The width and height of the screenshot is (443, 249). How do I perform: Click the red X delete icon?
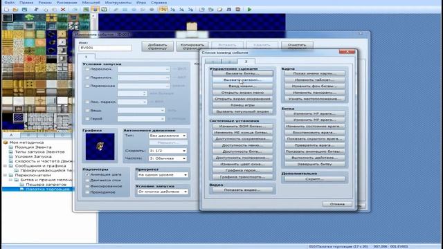tap(63, 9)
